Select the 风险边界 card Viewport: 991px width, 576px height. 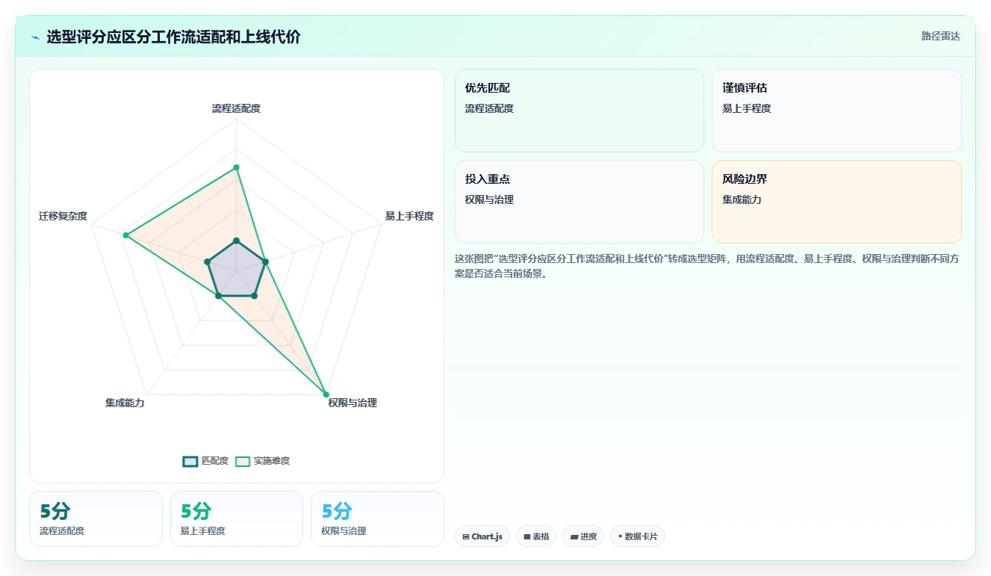(836, 202)
